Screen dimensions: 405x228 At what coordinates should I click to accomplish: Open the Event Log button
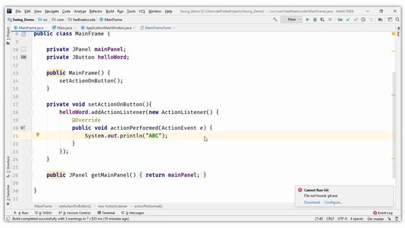click(x=383, y=213)
